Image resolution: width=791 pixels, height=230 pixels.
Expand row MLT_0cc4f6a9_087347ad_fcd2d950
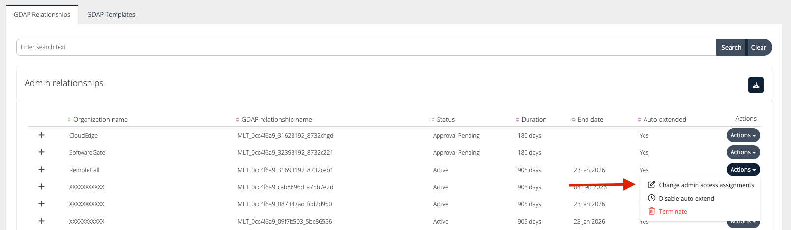[x=42, y=204]
